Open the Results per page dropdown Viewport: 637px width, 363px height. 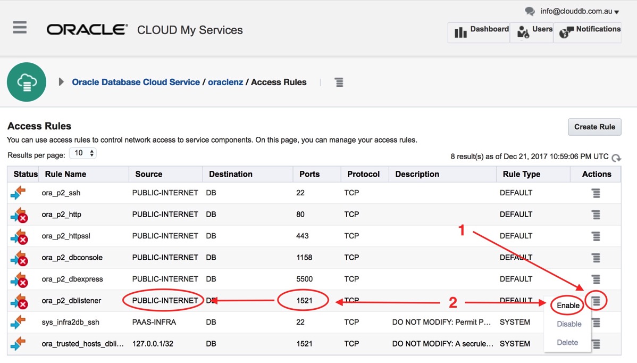(x=83, y=153)
